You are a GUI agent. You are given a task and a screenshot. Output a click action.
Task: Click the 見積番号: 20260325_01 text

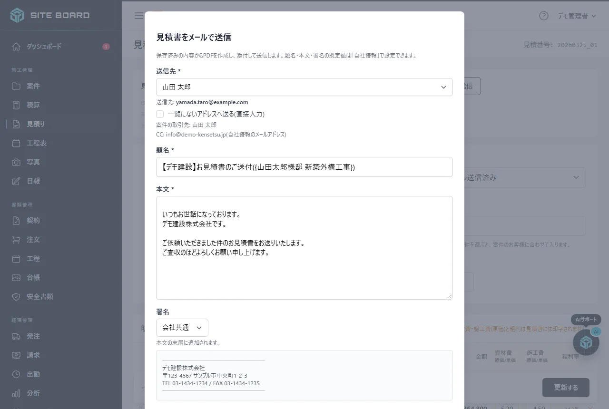click(560, 45)
